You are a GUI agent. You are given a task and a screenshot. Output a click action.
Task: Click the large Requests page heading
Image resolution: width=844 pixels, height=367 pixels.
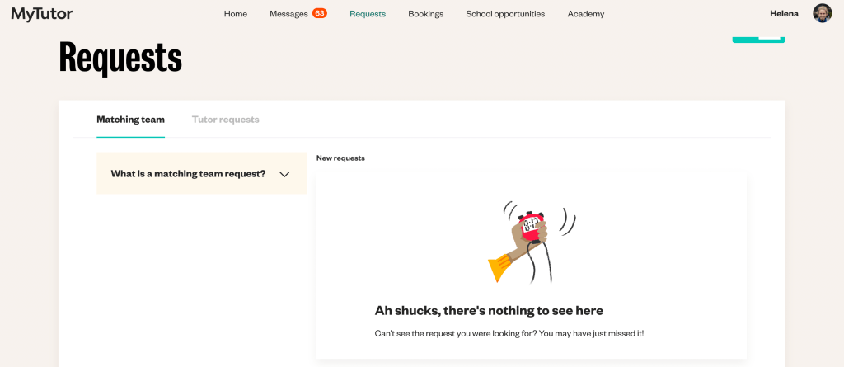(120, 58)
